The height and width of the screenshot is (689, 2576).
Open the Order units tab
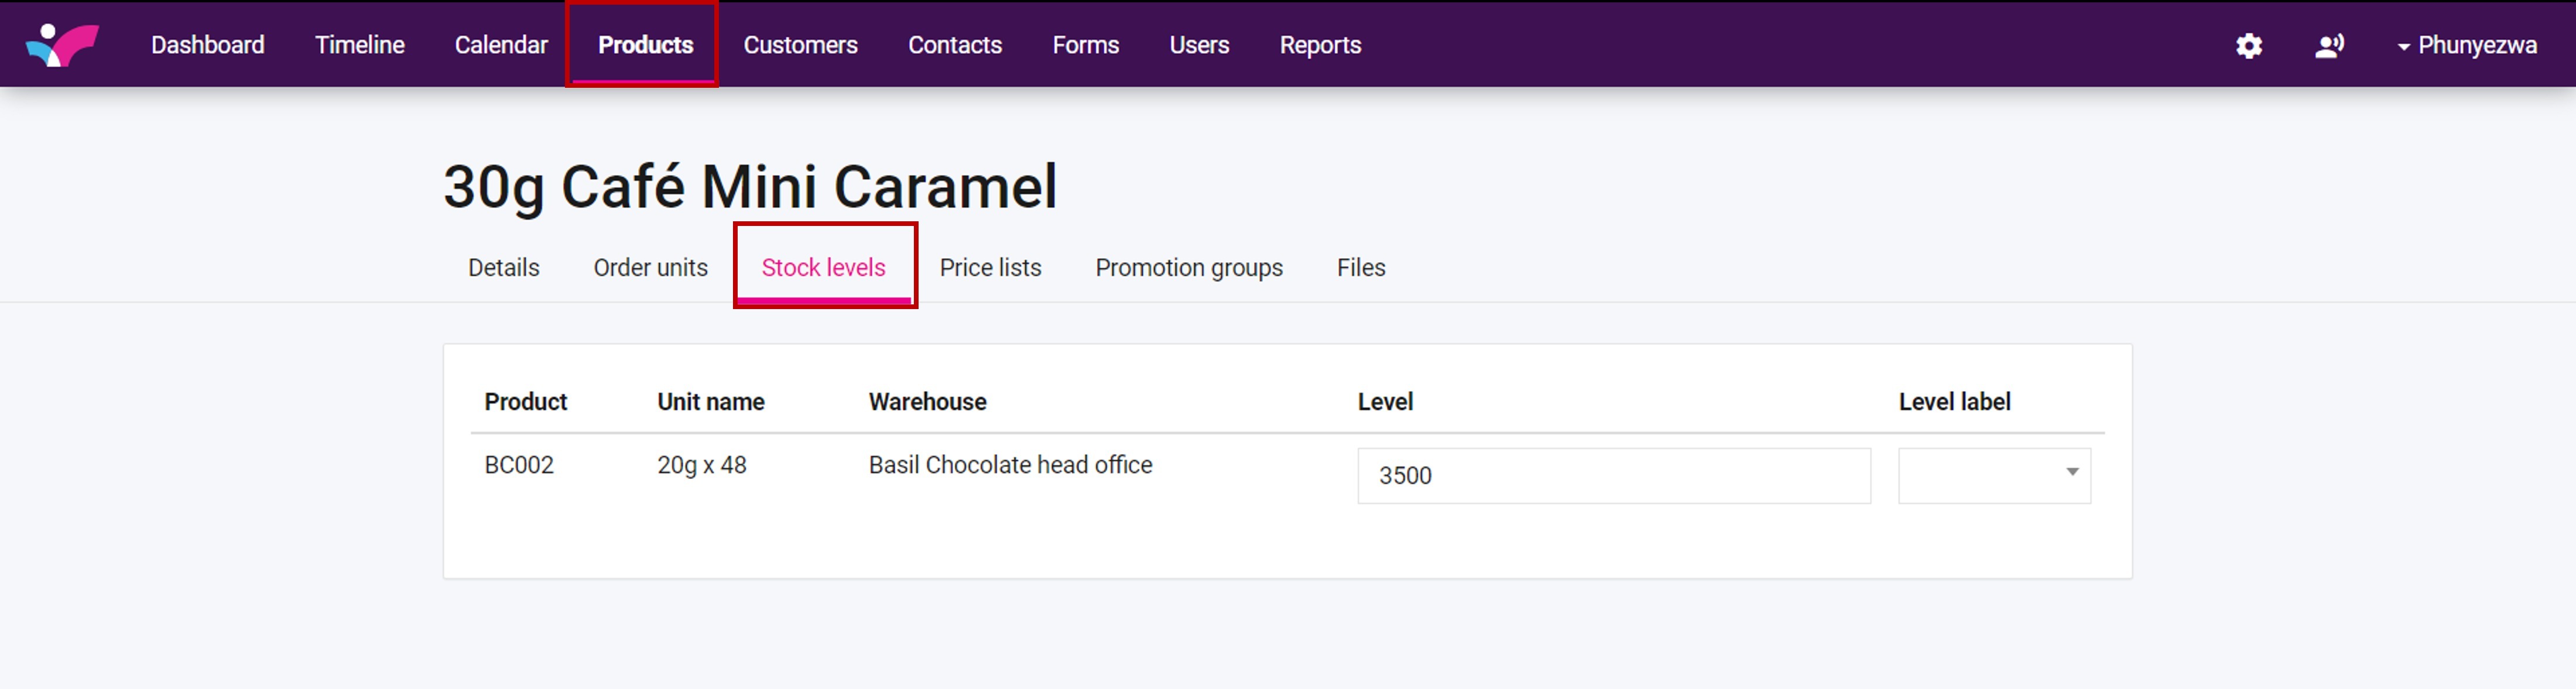[650, 268]
